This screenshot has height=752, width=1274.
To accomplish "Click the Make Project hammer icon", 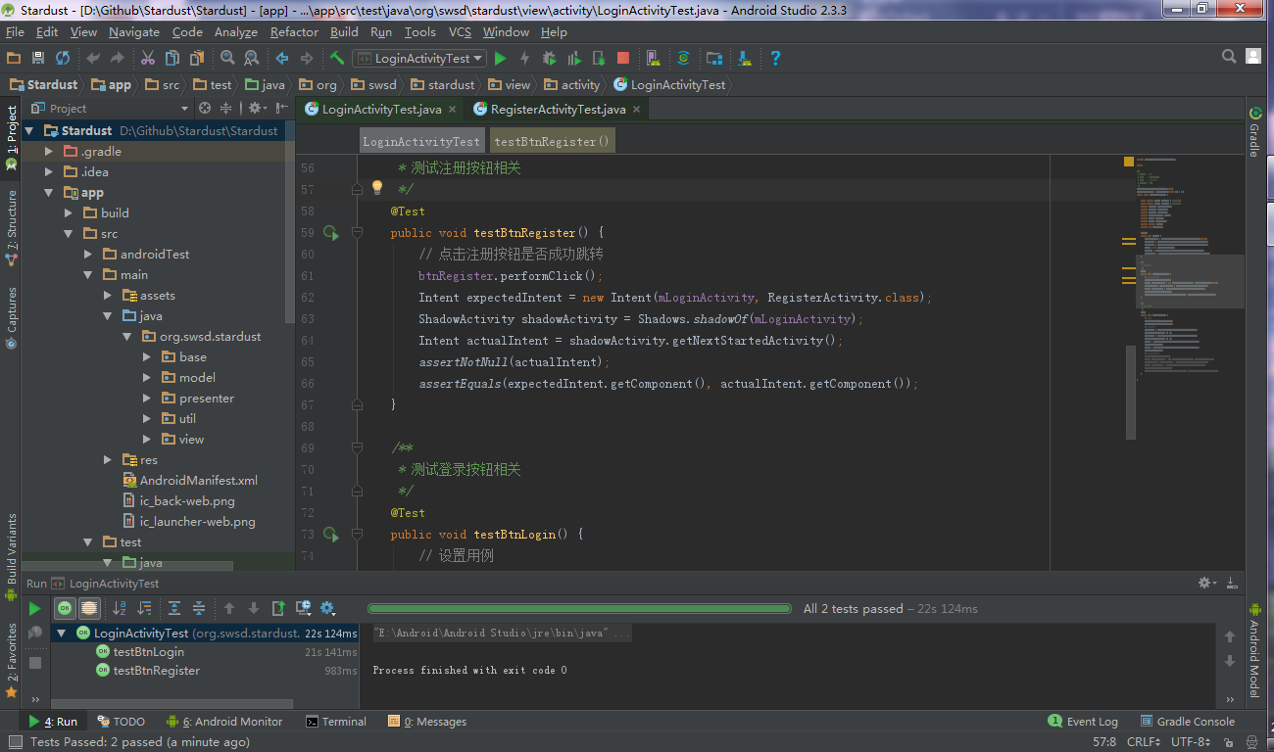I will pyautogui.click(x=337, y=59).
